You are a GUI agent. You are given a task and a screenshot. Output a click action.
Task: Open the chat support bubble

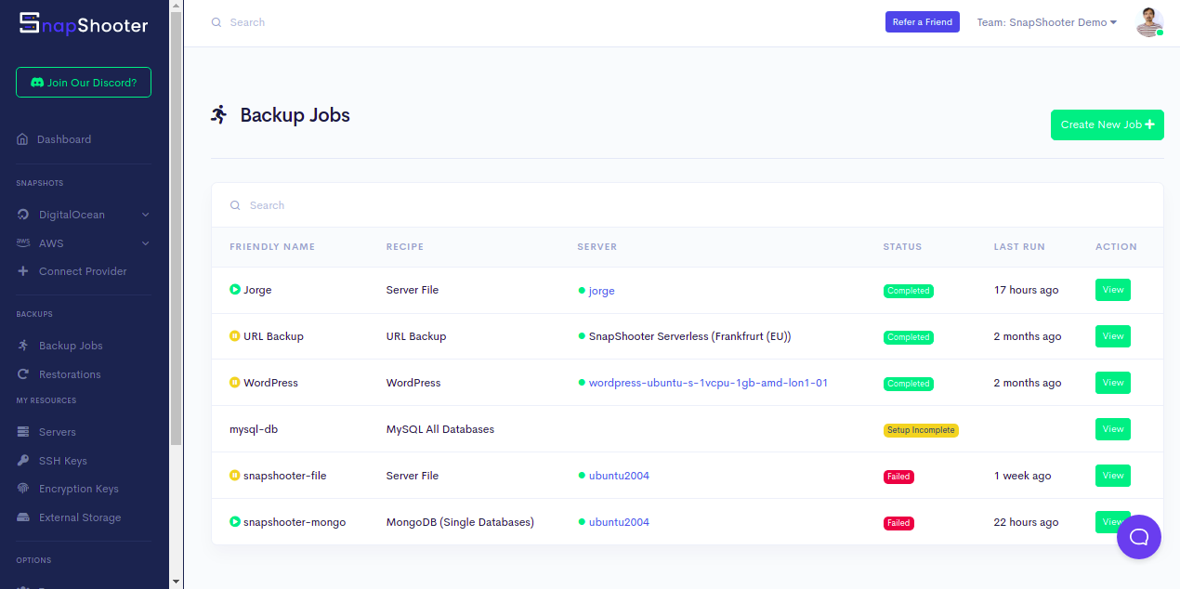click(x=1139, y=537)
